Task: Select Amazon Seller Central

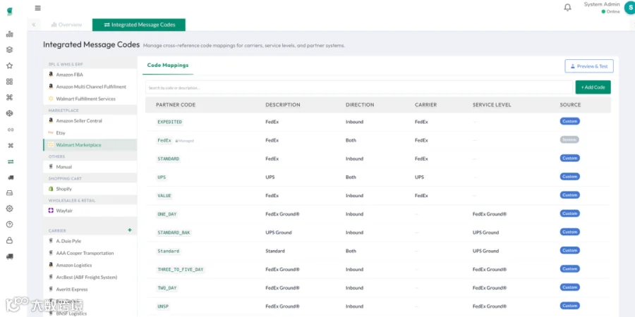Action: (x=90, y=120)
